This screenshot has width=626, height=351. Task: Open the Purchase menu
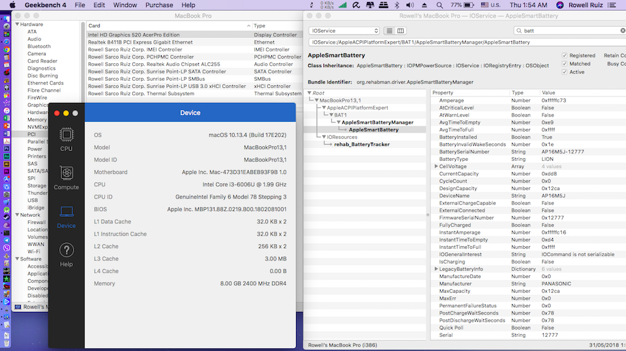[x=159, y=5]
